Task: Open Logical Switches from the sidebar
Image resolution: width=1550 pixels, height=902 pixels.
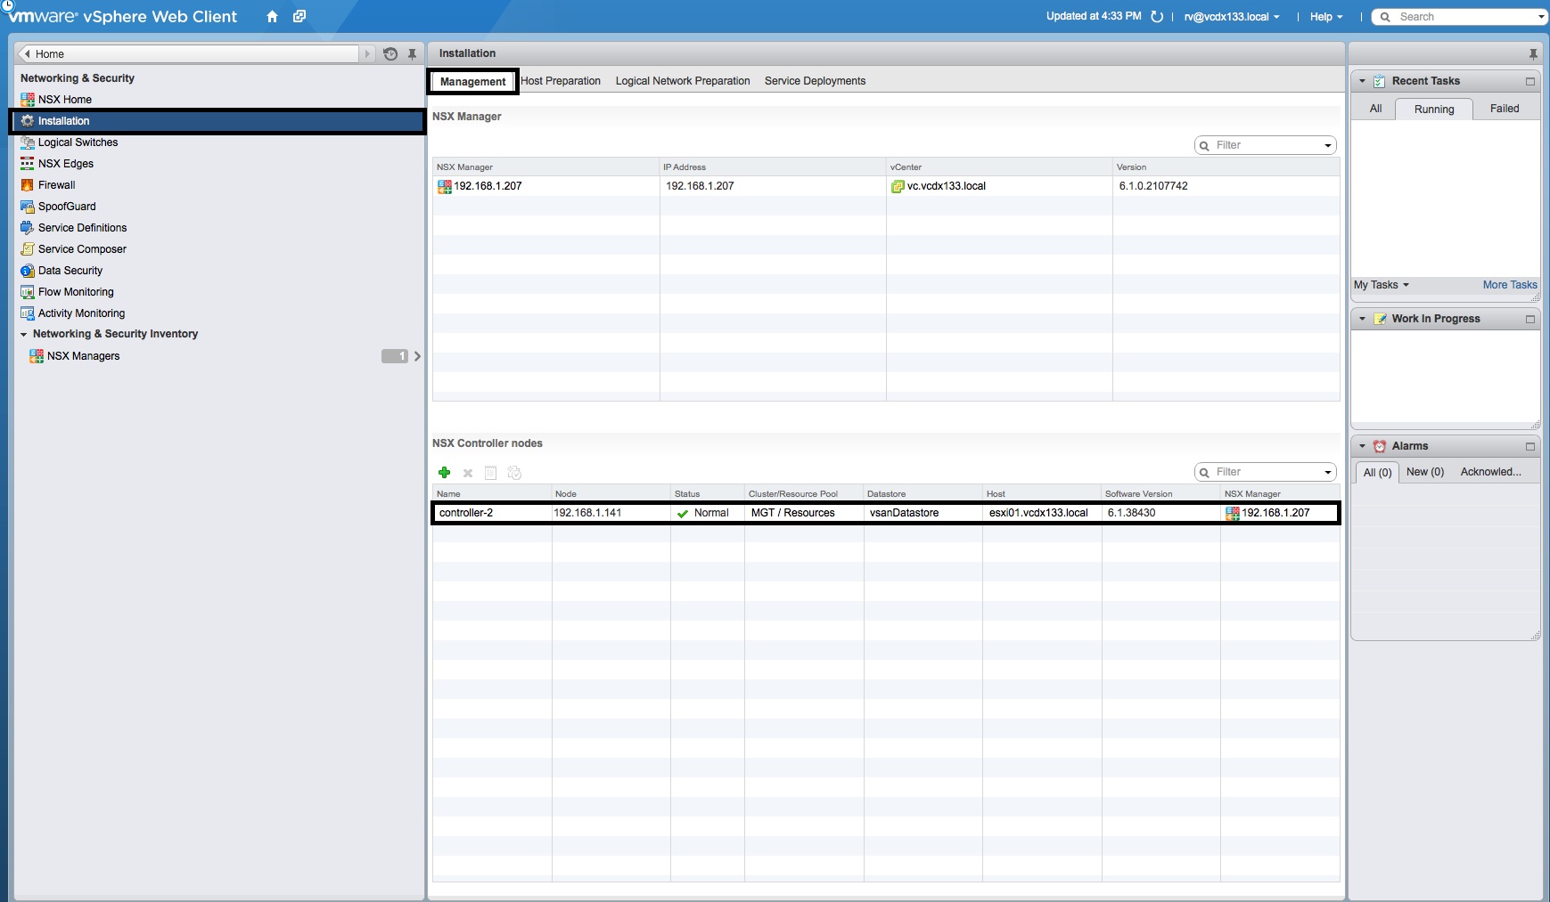Action: point(77,142)
